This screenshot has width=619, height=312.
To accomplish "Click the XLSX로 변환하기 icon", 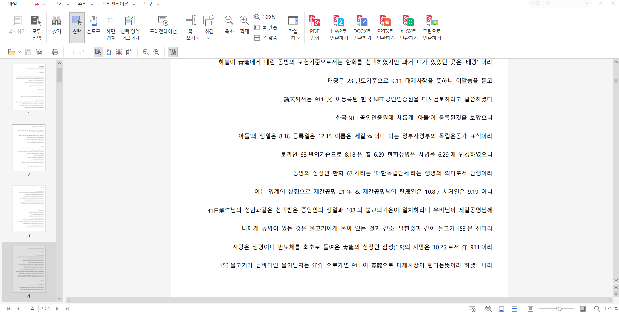I will tap(409, 27).
